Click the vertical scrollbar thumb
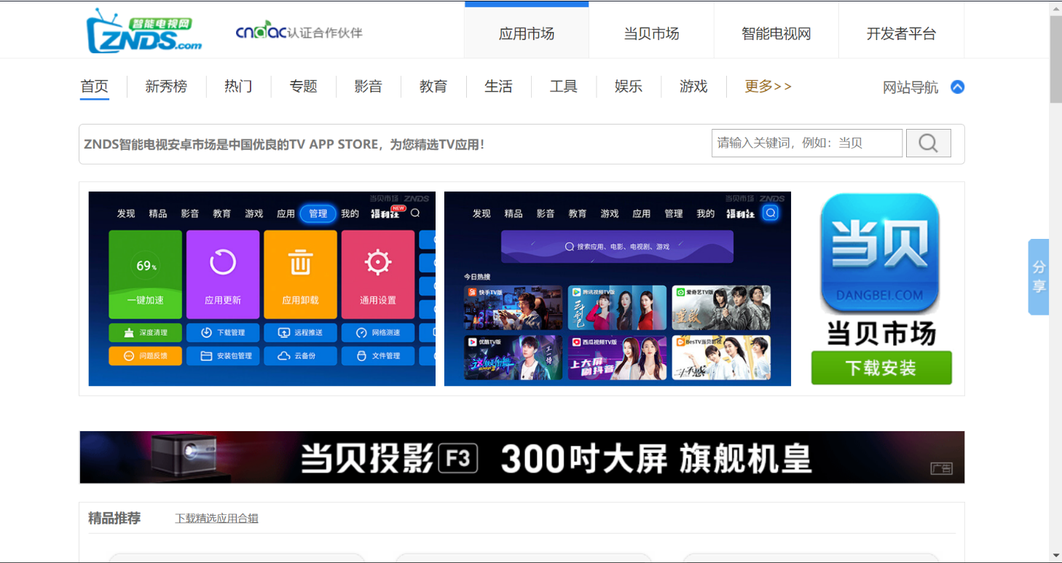1062x563 pixels. pos(1055,60)
